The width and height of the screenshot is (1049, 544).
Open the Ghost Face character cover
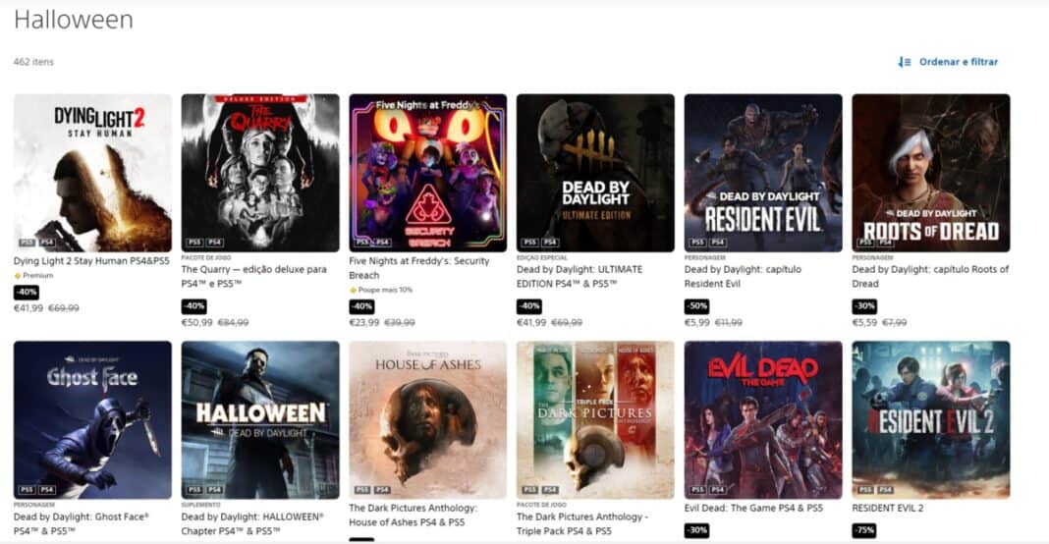click(92, 420)
